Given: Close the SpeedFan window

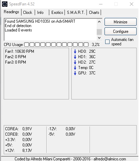Looking at the screenshot, I should (x=132, y=4).
